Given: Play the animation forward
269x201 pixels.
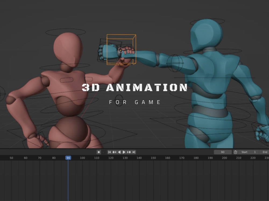Looking at the screenshot, I should tap(124, 152).
